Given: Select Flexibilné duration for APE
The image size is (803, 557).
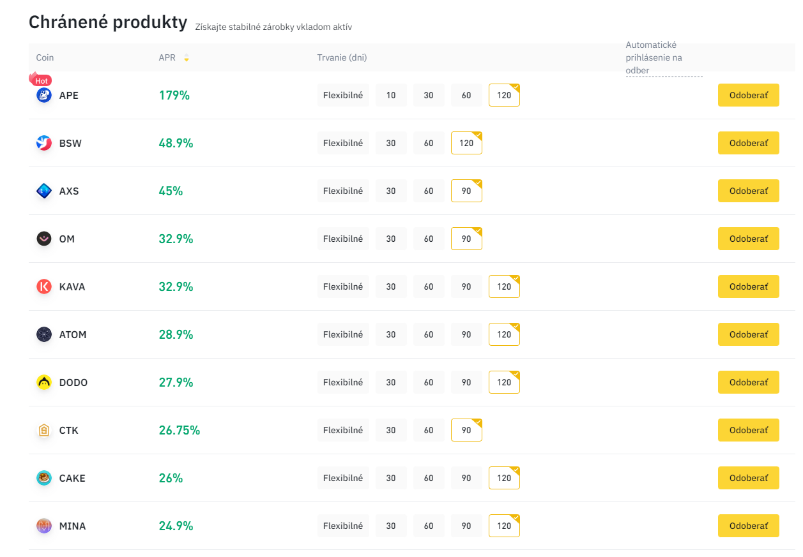Looking at the screenshot, I should pos(343,95).
